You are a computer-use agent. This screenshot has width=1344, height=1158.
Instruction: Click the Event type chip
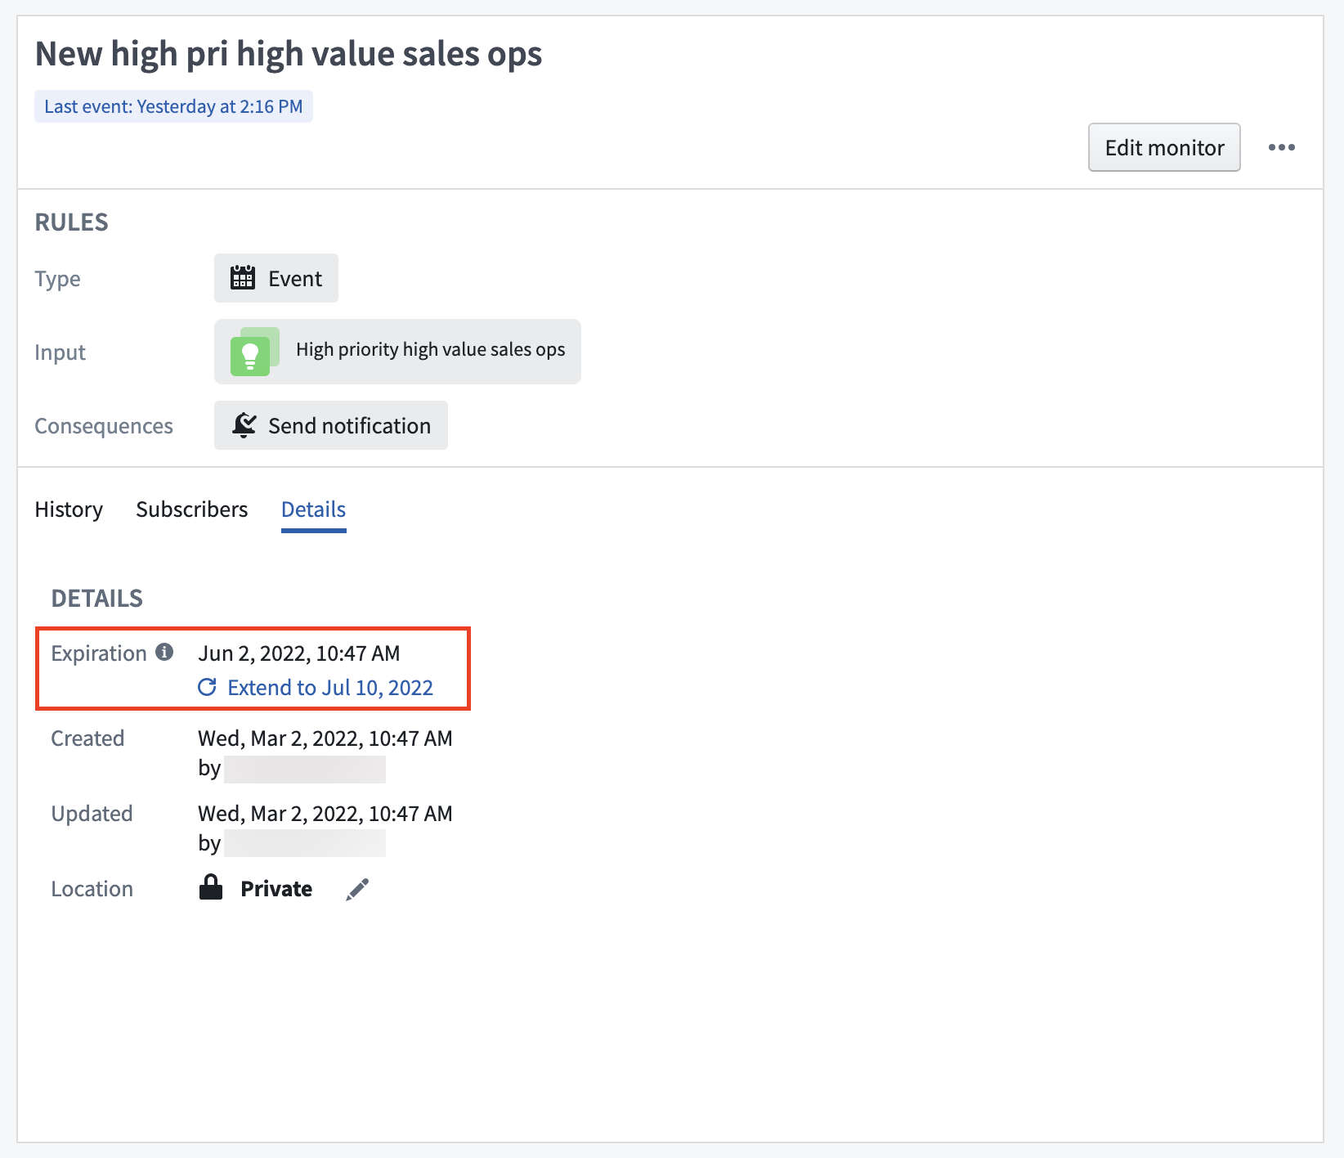click(x=276, y=278)
